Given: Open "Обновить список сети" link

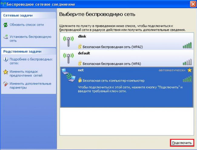Looking at the screenshot, I should click(x=26, y=25).
